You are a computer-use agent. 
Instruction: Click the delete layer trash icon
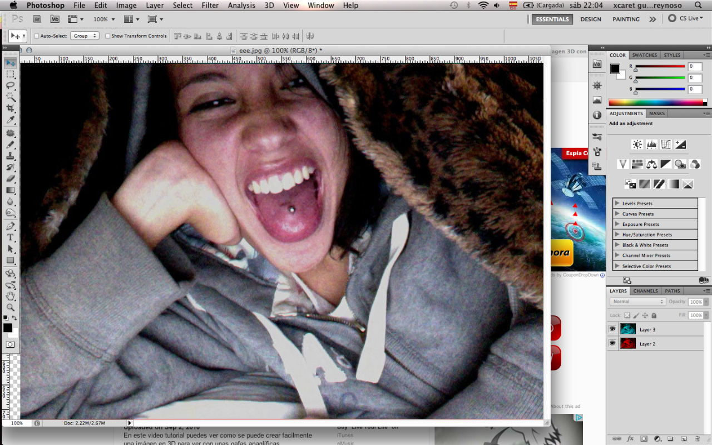(x=697, y=439)
